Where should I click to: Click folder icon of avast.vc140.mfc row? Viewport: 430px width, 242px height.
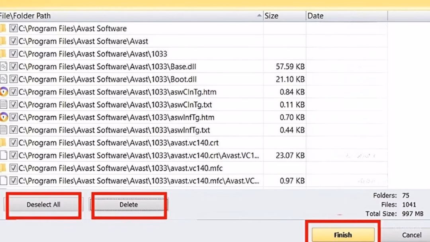[x=3, y=168]
